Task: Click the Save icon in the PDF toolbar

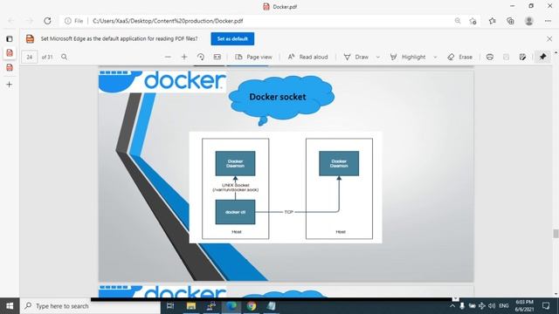Action: [x=507, y=57]
